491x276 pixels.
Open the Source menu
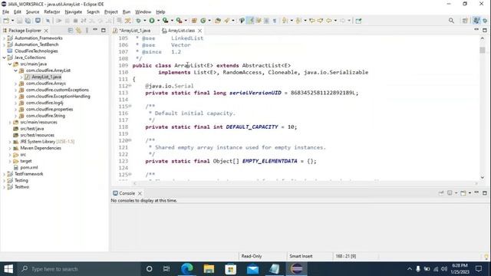click(x=32, y=12)
